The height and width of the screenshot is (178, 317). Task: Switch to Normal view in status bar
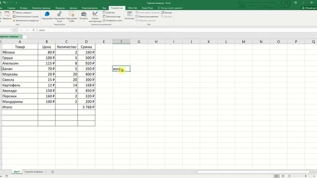pyautogui.click(x=276, y=176)
